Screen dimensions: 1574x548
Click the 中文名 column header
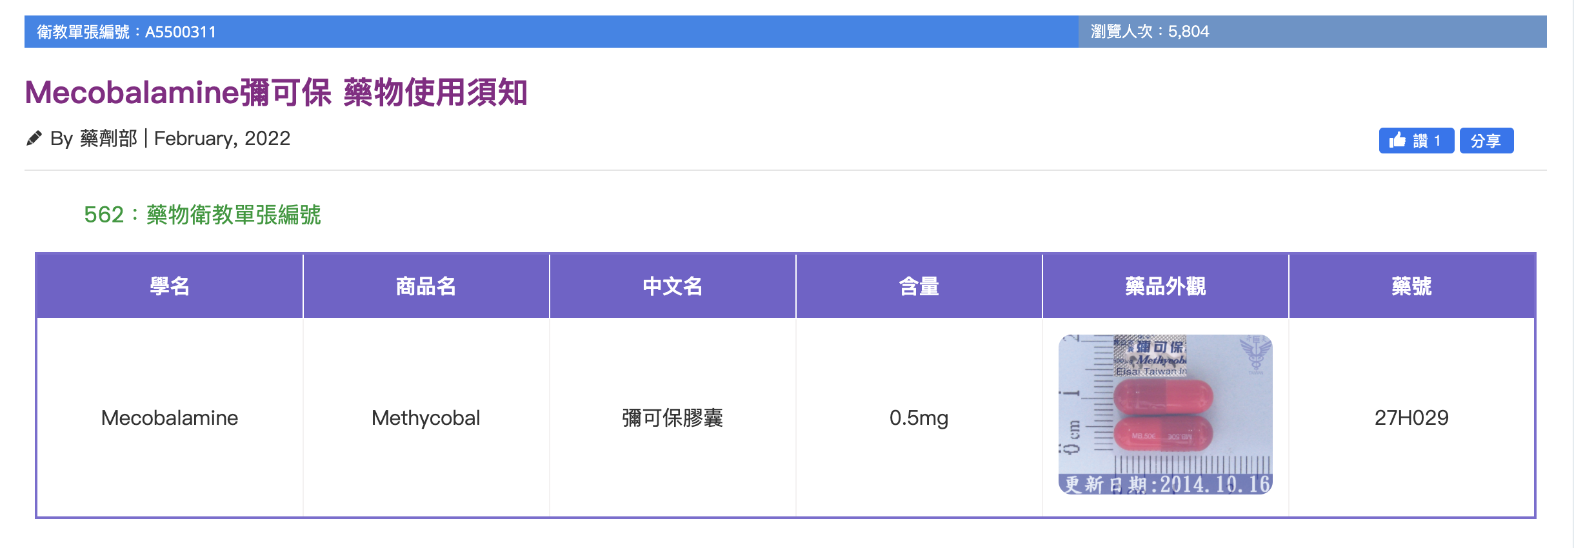coord(673,286)
